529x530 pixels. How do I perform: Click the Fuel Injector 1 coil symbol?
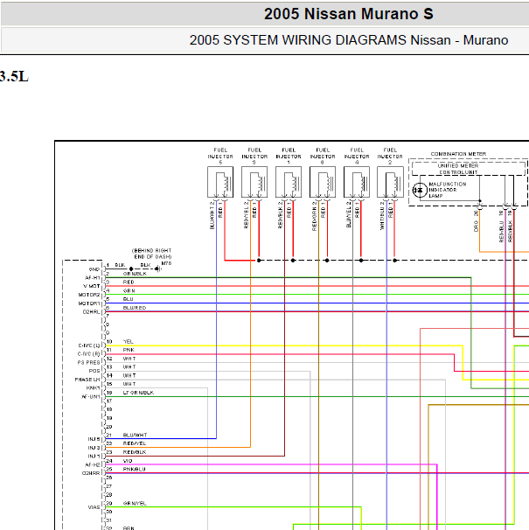pos(289,182)
